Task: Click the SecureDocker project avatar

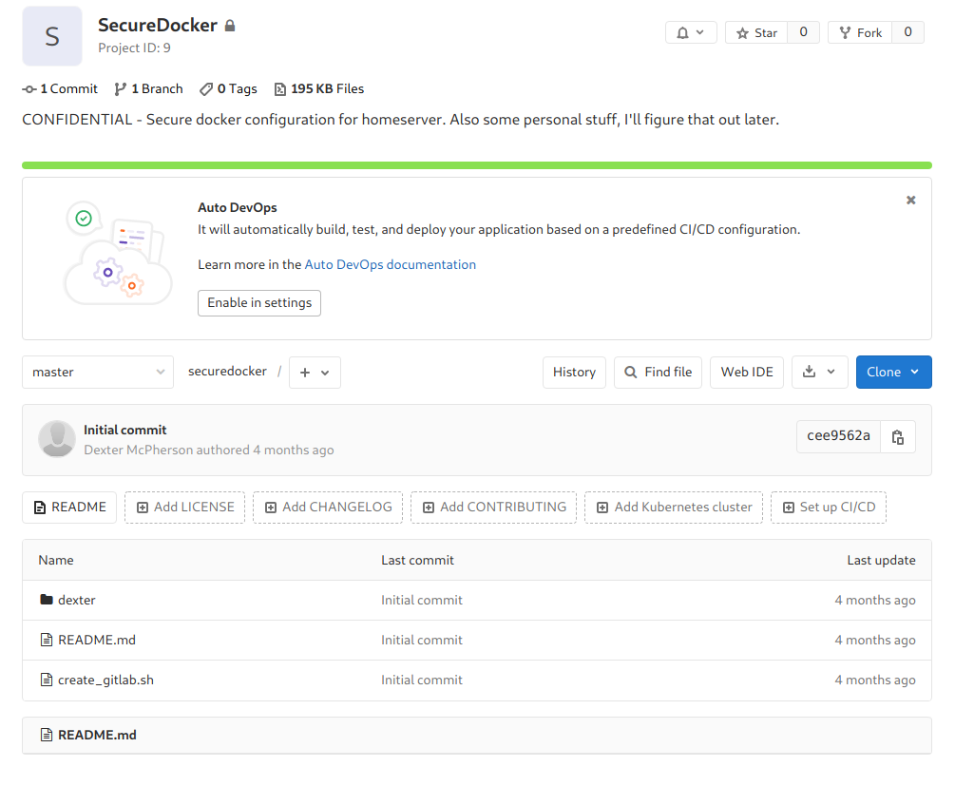Action: (x=52, y=36)
